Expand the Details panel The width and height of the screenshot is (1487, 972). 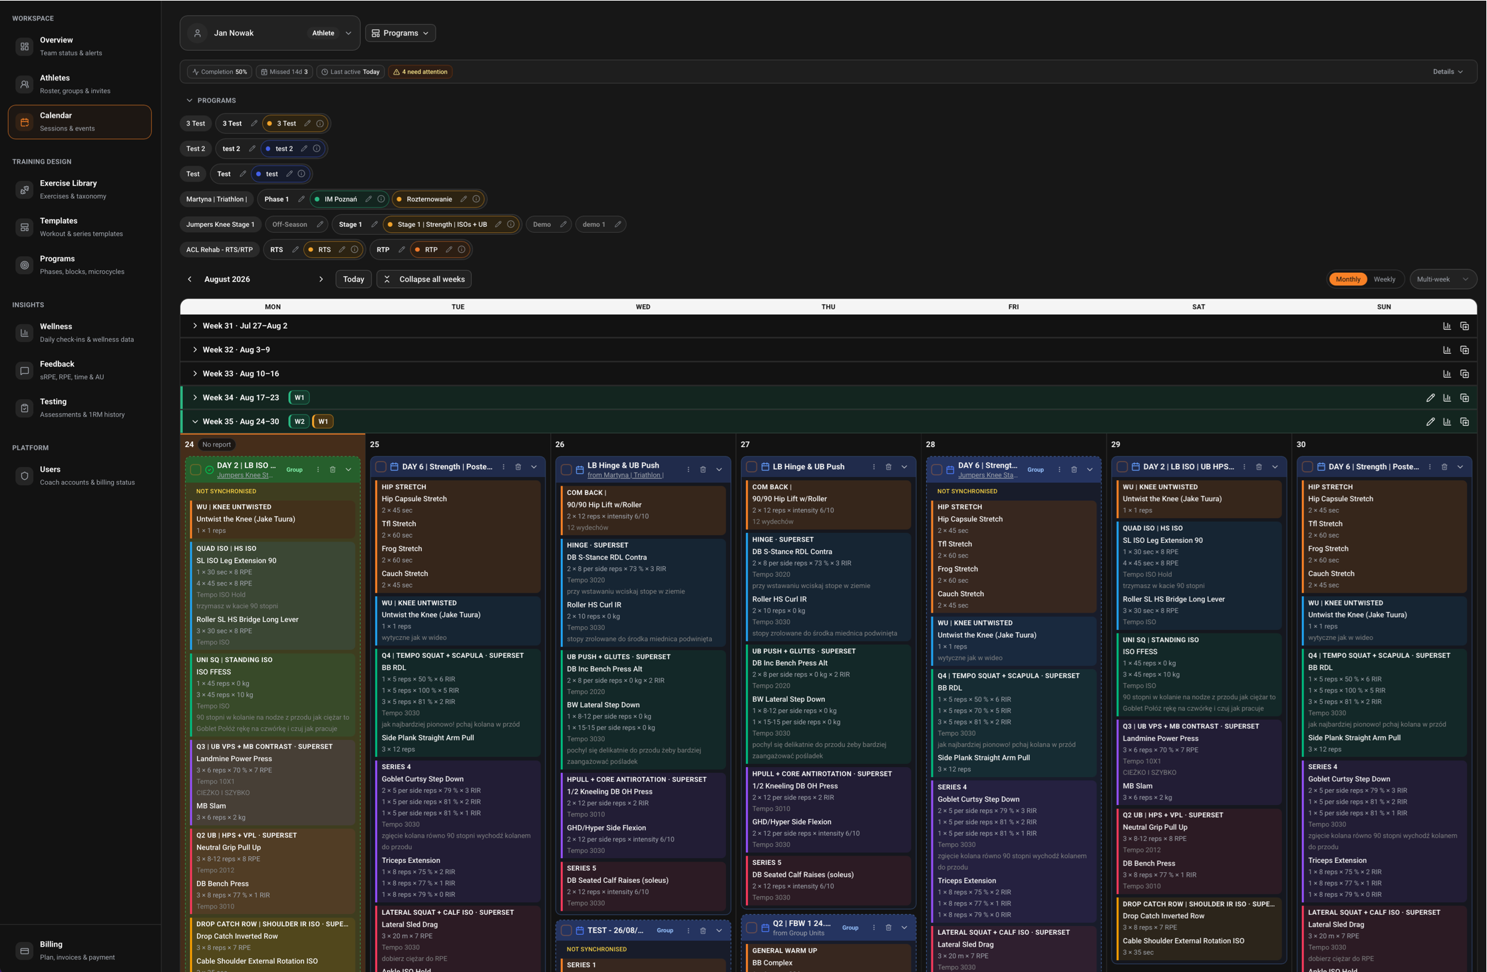[1448, 72]
